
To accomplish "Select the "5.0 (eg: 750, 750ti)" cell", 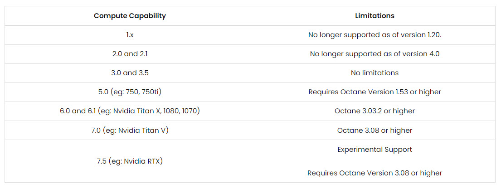I will click(130, 92).
